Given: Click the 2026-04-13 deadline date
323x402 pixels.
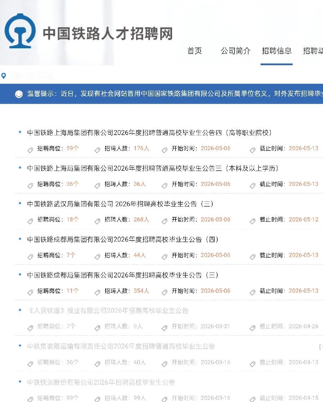Looking at the screenshot, I should tap(304, 362).
